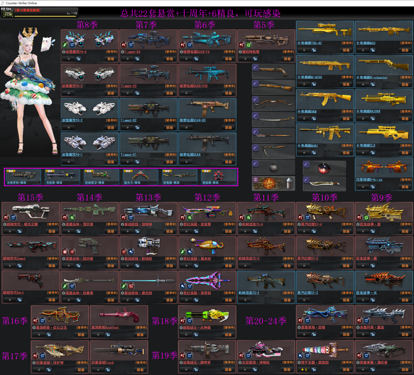
Task: Toggle the lock icon on 绿野仙踪SCAR-FA
Action: click(x=196, y=59)
